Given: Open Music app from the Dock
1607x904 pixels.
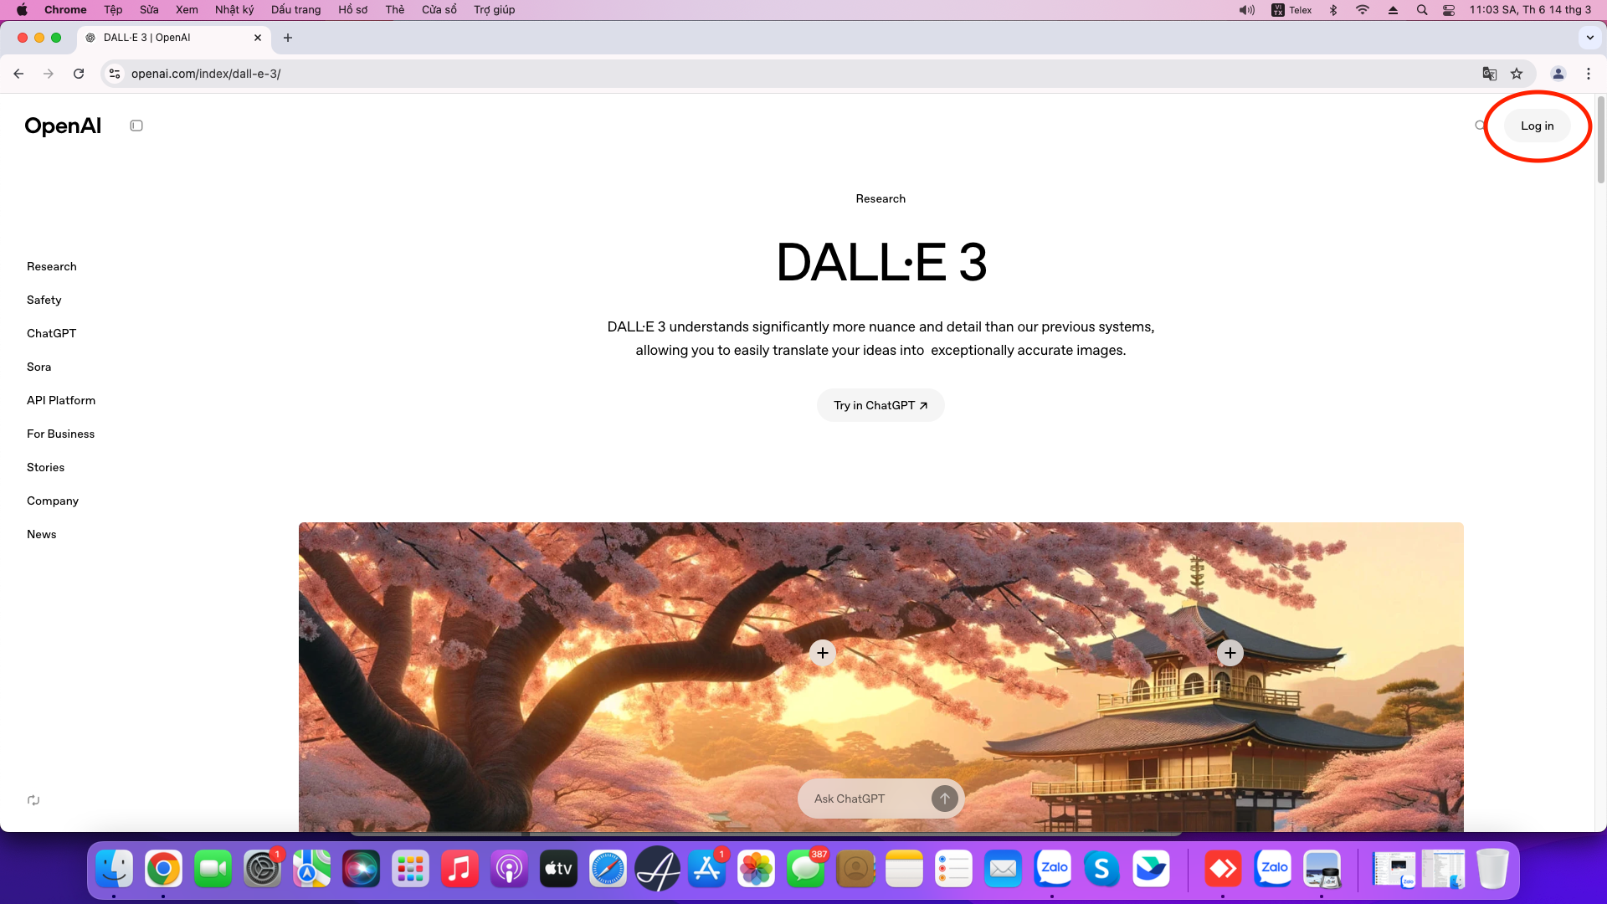Looking at the screenshot, I should pos(460,869).
